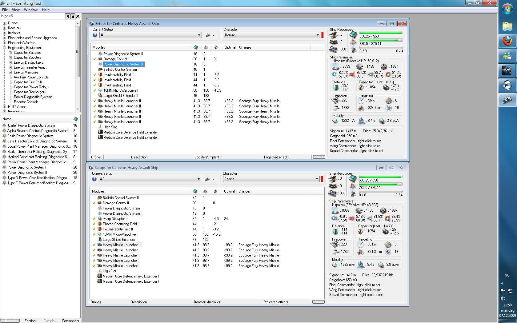Viewport: 517px width, 323px height.
Task: Open the Window menu
Action: click(x=31, y=10)
